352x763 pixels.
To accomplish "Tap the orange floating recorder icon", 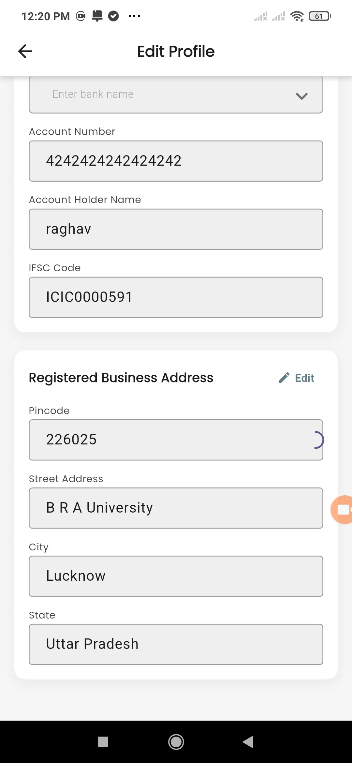I will pyautogui.click(x=342, y=509).
